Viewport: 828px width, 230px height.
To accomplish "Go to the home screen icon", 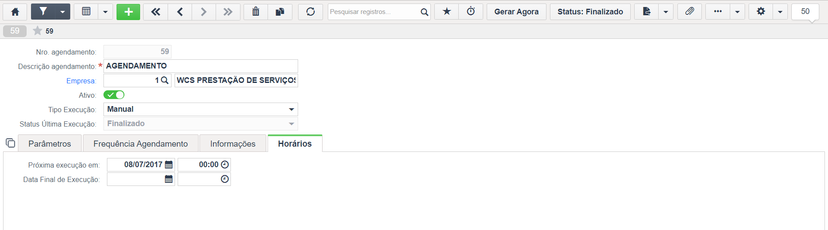I will (x=15, y=12).
